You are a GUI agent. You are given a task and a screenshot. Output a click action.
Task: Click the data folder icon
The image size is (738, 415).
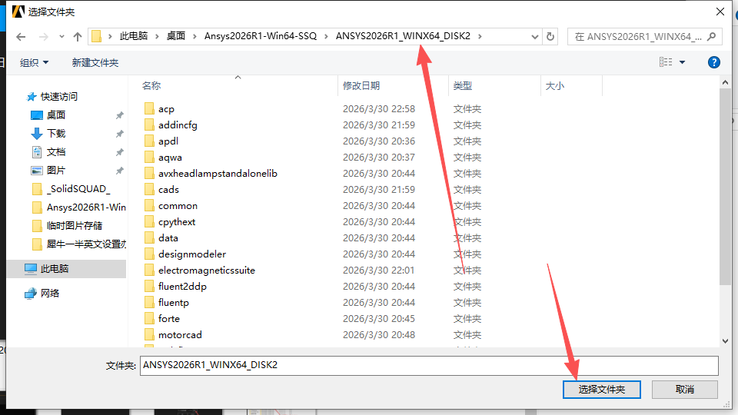[149, 237]
